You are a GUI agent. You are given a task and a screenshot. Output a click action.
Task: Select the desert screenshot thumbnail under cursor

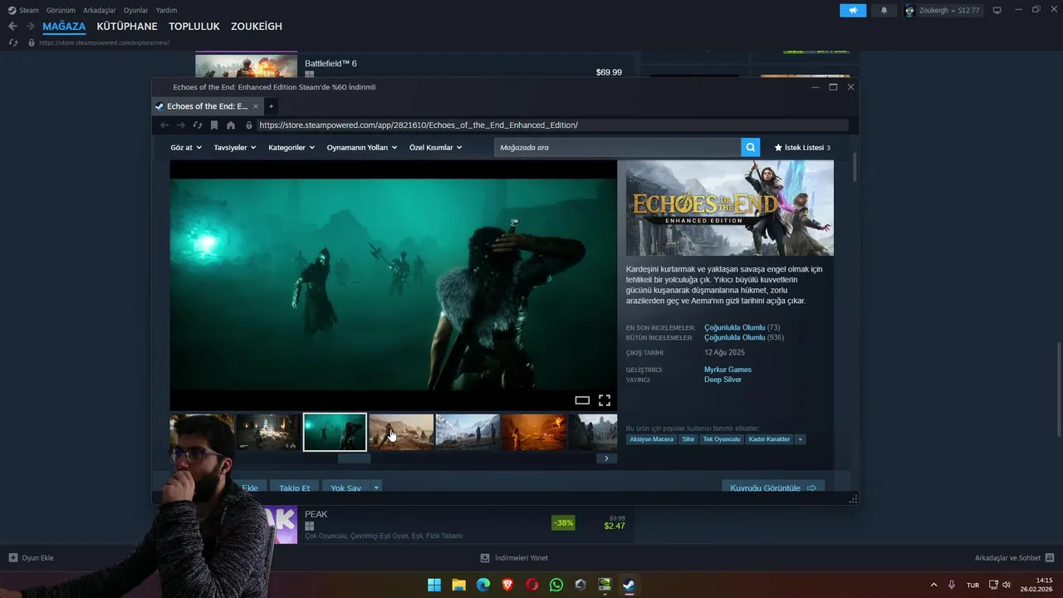pos(401,432)
